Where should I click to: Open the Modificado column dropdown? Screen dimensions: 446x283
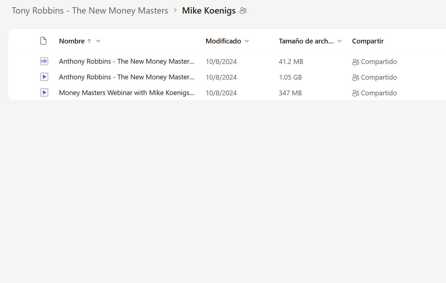coord(247,41)
